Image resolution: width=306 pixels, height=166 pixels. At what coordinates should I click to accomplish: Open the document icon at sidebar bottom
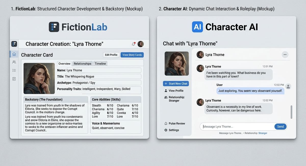[x=14, y=79]
